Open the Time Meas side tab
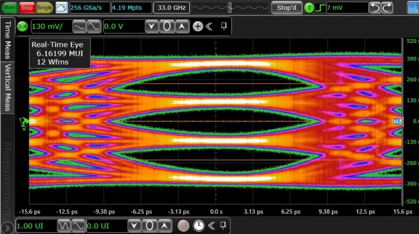419x234 pixels. point(8,40)
